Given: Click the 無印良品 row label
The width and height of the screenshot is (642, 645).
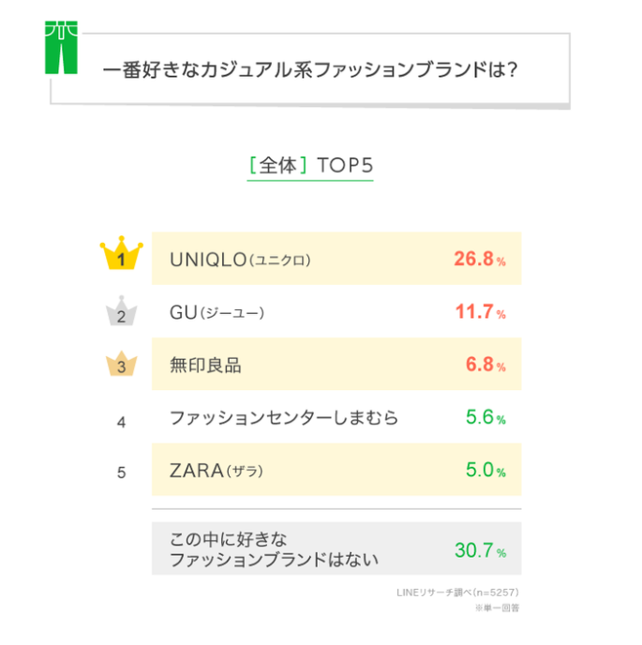Looking at the screenshot, I should tap(205, 365).
